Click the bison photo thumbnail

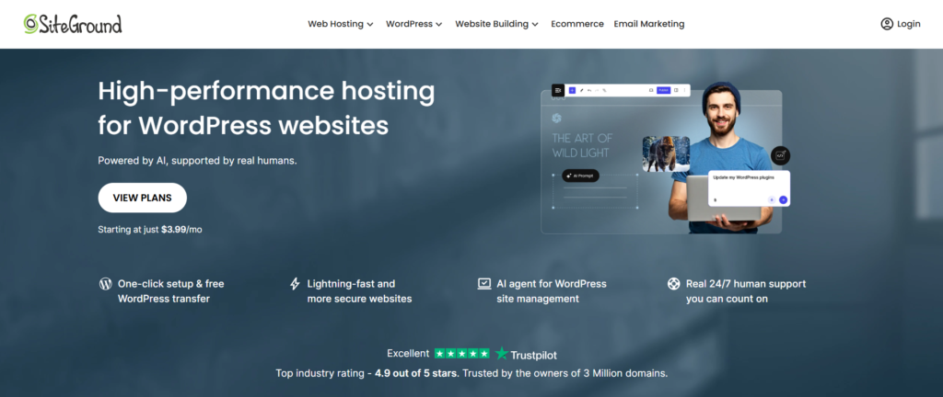click(666, 154)
